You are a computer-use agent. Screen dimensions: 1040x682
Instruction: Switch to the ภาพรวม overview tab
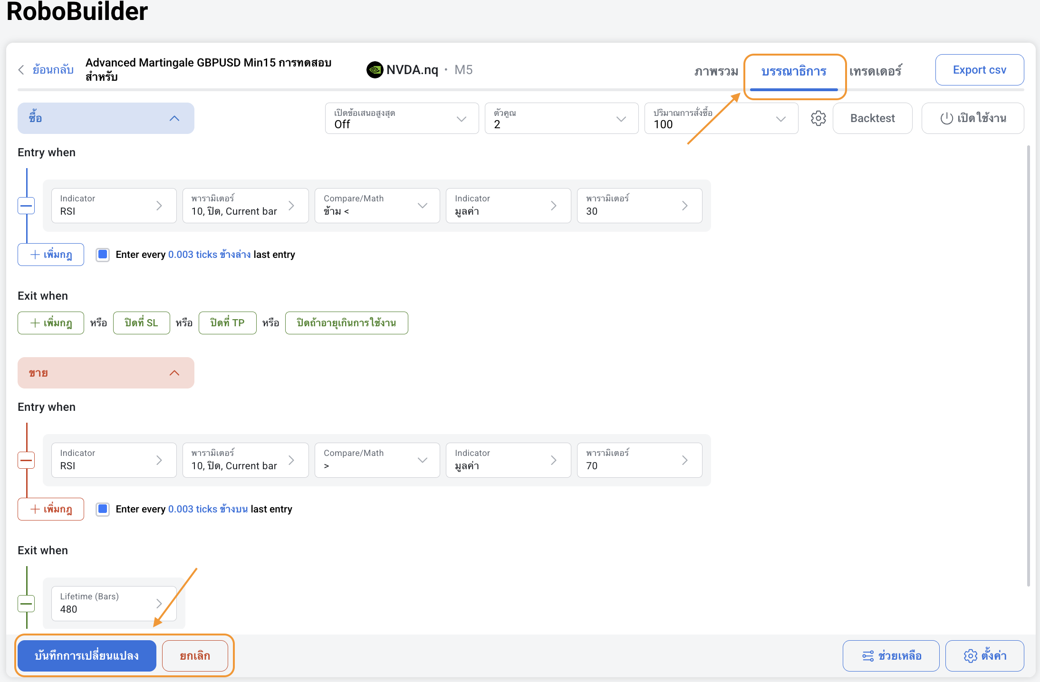[716, 71]
